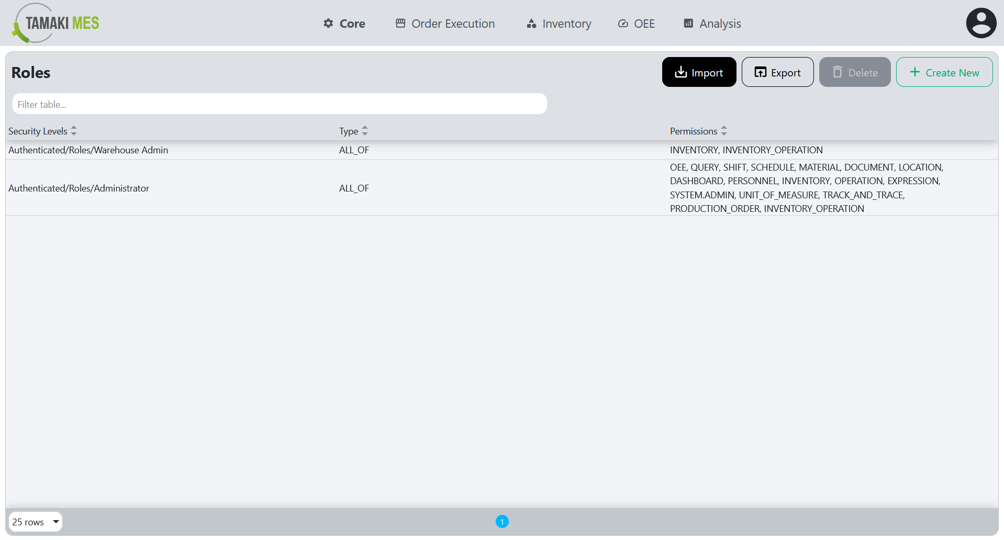Click the plus icon beside Create New
Image resolution: width=1004 pixels, height=540 pixels.
914,72
